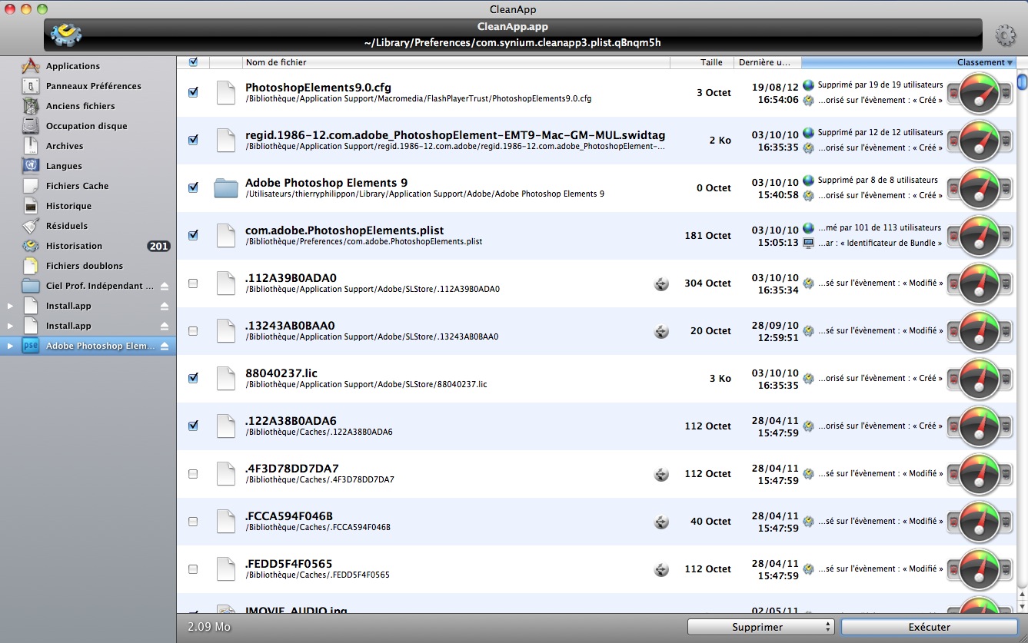Open Historisation with the 201 badge
Screen dimensions: 1028x643
pos(74,246)
